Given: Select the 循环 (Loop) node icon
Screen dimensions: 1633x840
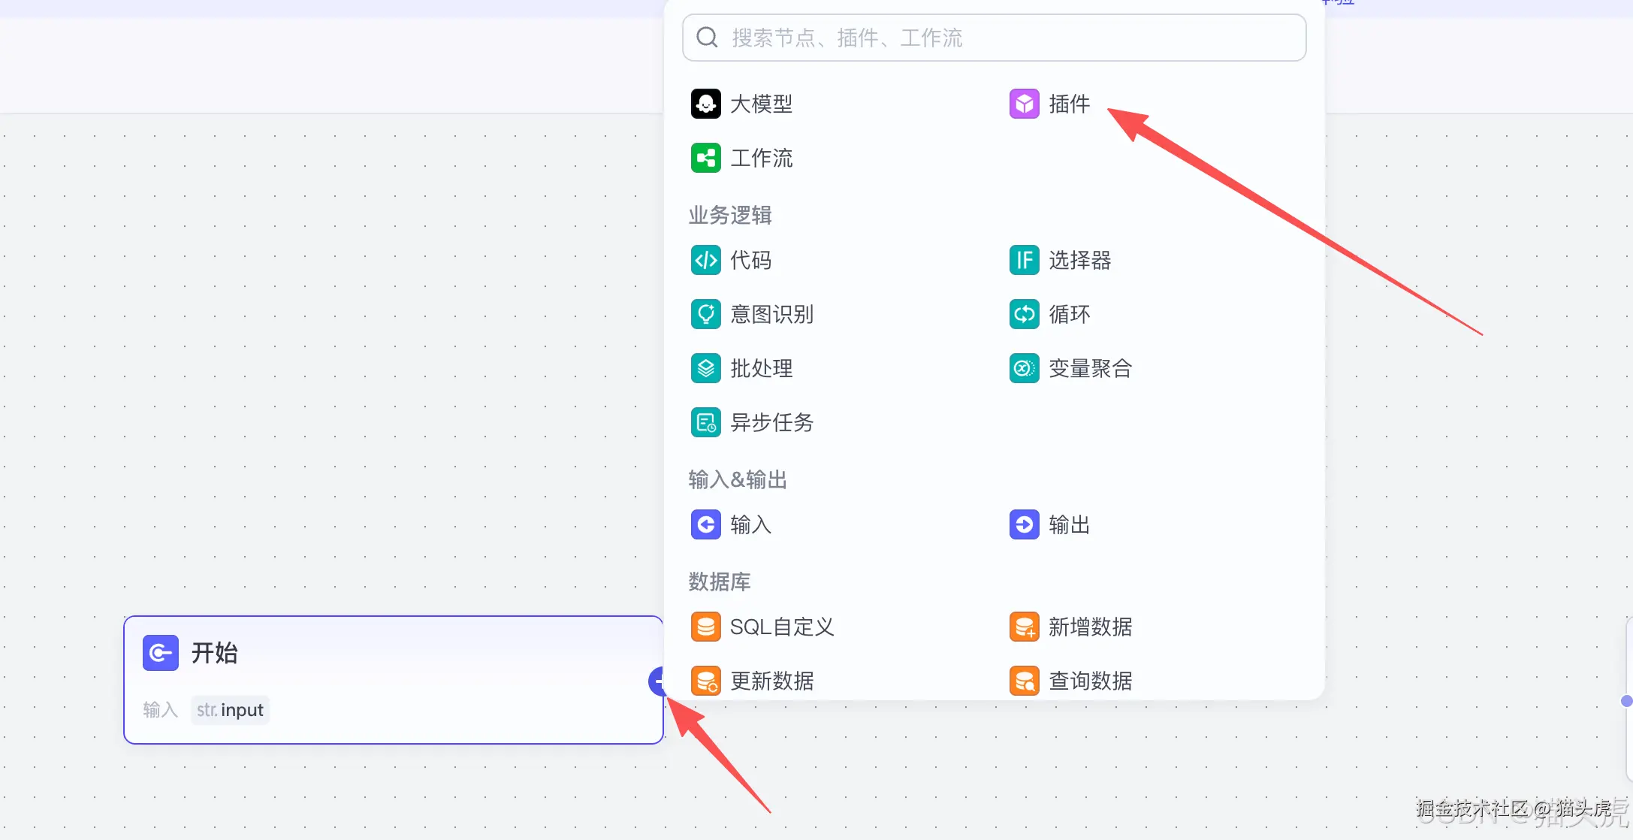Looking at the screenshot, I should (1022, 314).
